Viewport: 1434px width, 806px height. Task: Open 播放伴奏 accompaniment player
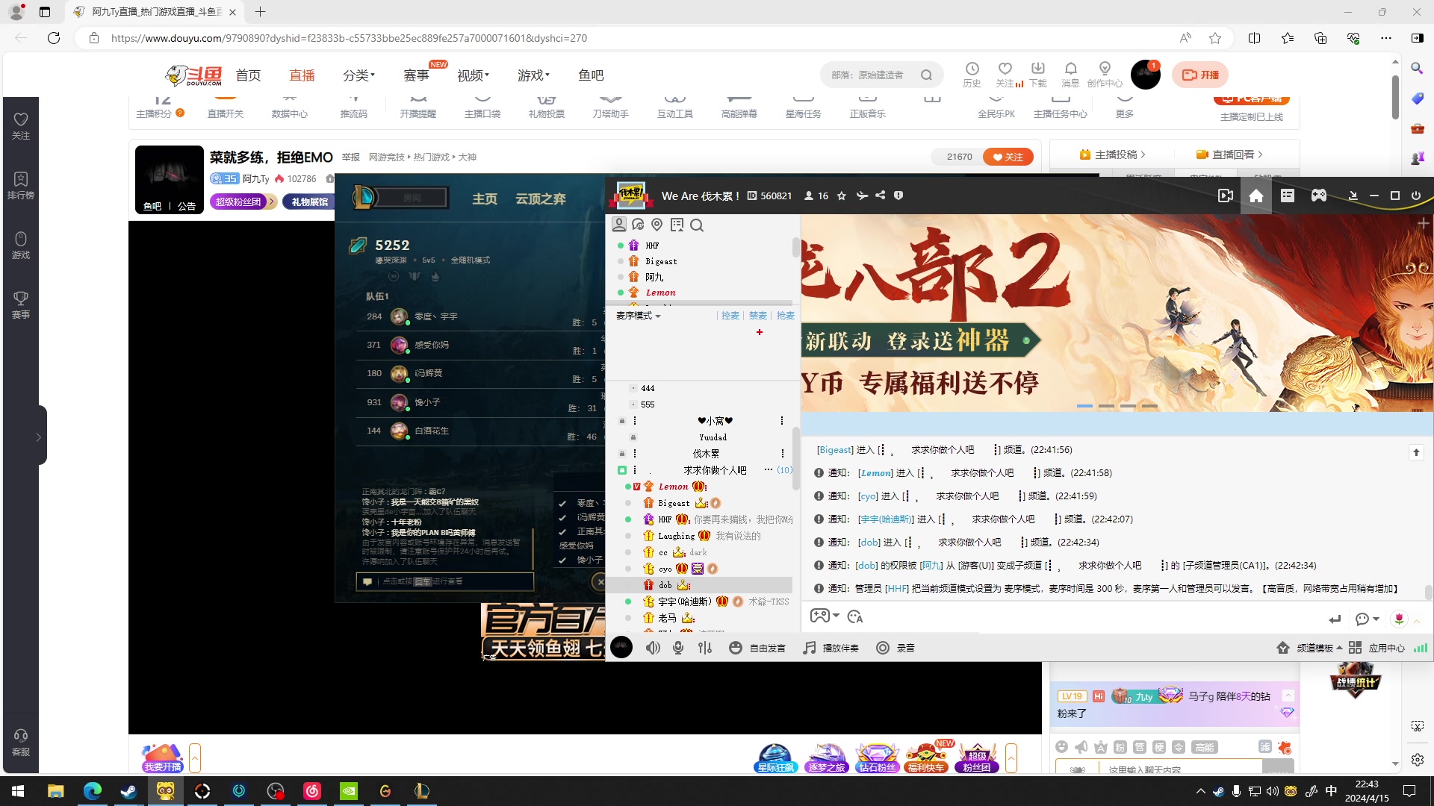coord(831,648)
